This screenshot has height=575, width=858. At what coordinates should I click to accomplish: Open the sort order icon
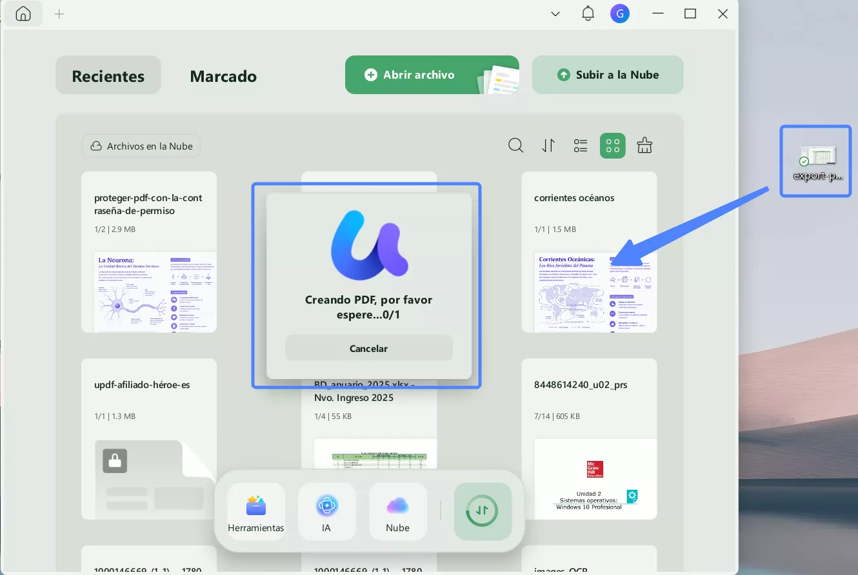(548, 146)
